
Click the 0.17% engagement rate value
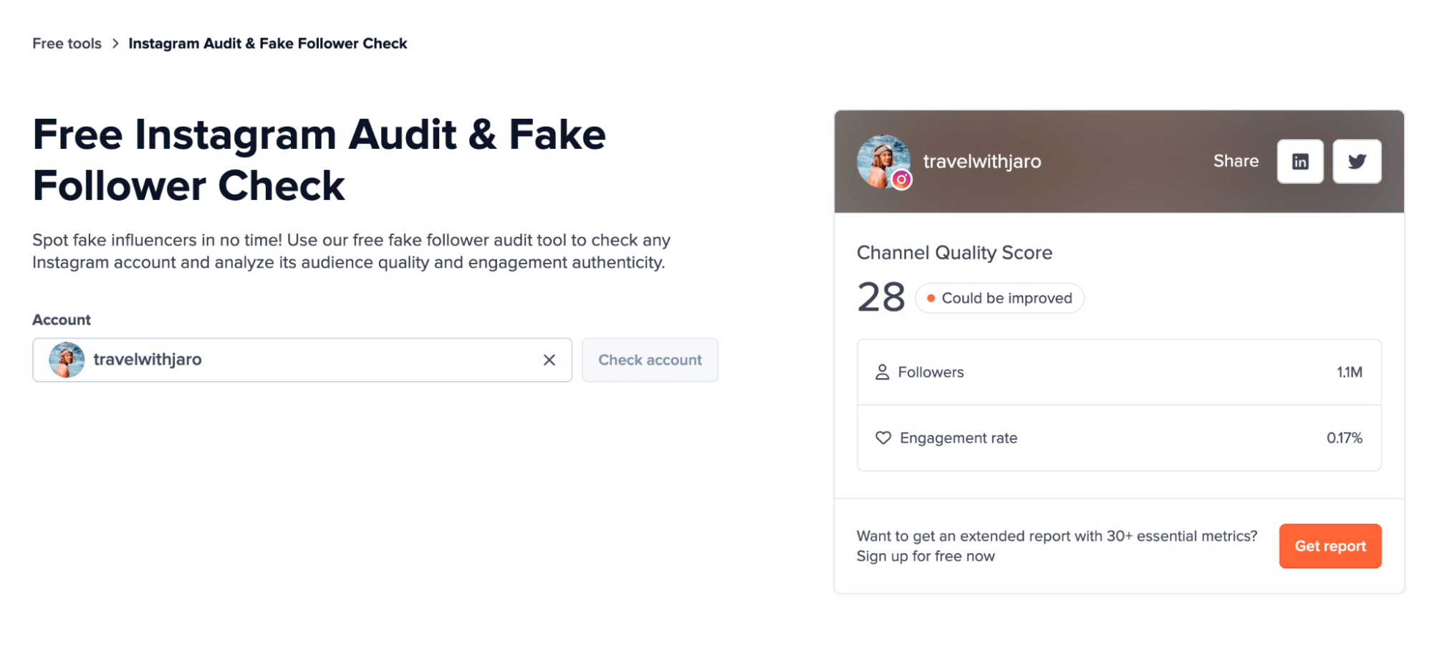click(x=1344, y=438)
